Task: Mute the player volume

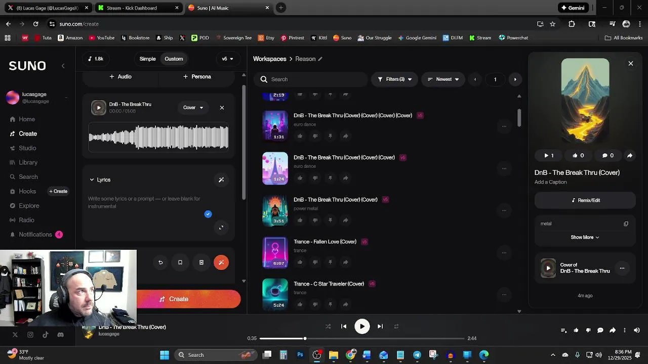Action: click(637, 330)
